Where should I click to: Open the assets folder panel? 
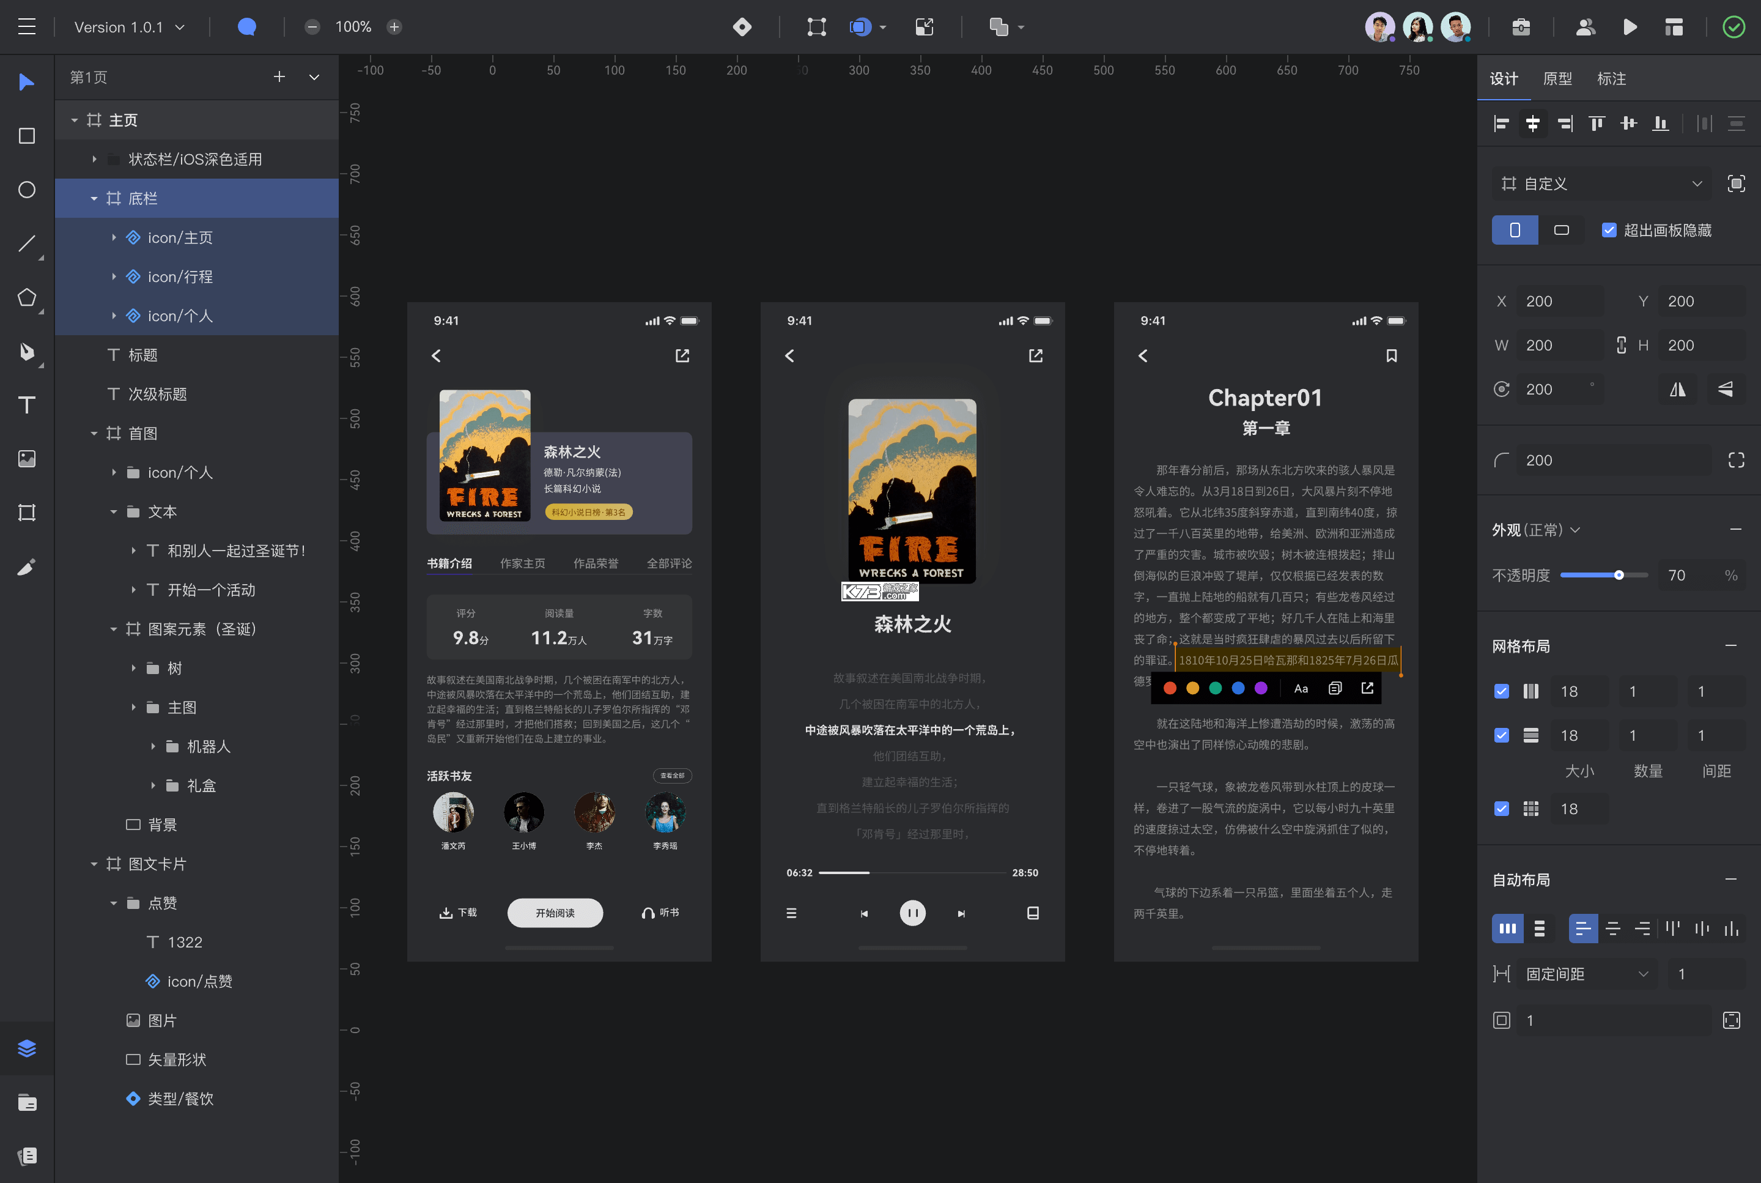pyautogui.click(x=27, y=1102)
